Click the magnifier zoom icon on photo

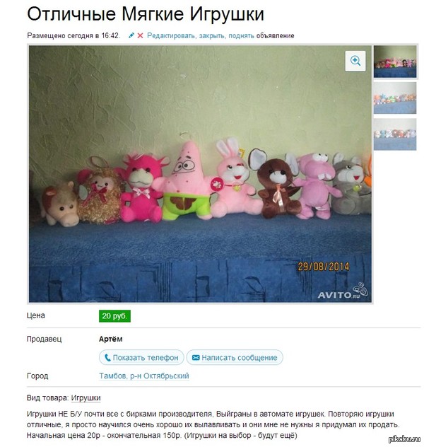pos(355,61)
